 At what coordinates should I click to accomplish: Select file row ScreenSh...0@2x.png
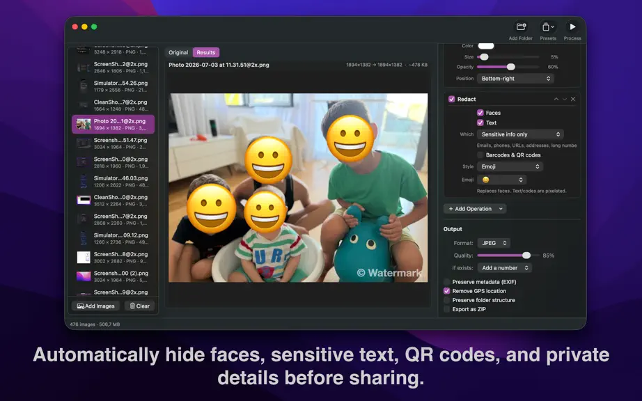click(x=113, y=162)
